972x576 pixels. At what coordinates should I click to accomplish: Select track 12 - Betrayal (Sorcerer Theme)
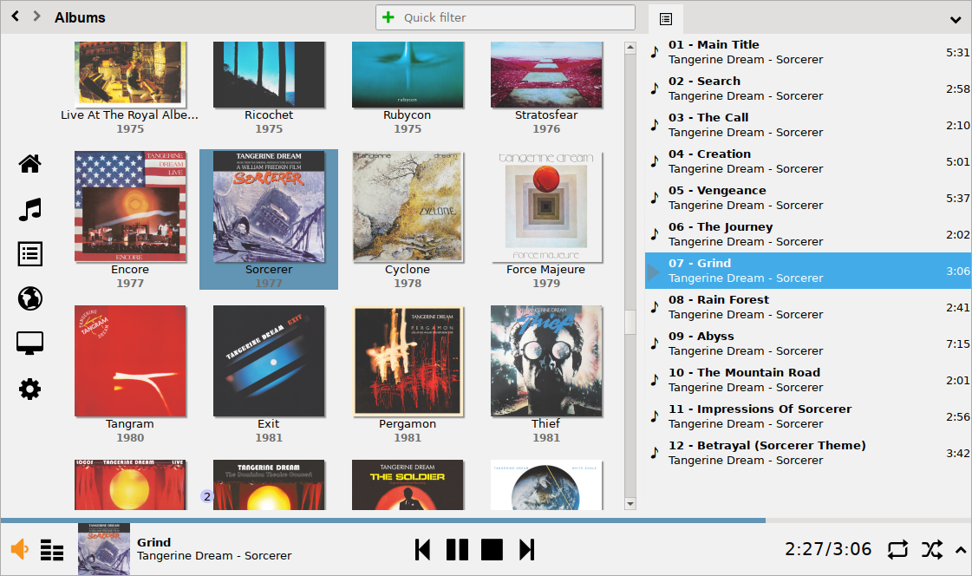coord(808,453)
